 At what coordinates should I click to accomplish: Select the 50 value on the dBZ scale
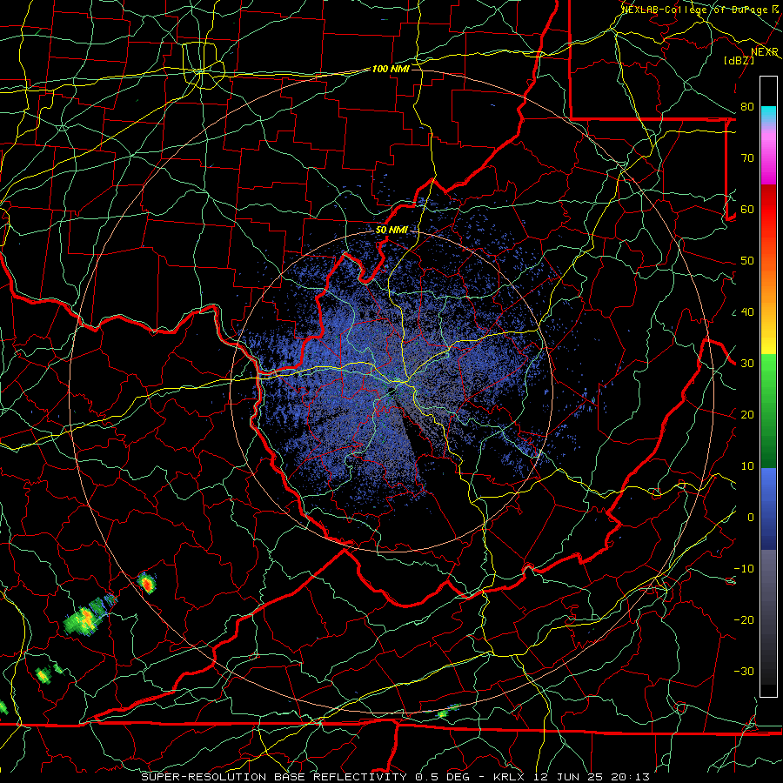pos(747,261)
